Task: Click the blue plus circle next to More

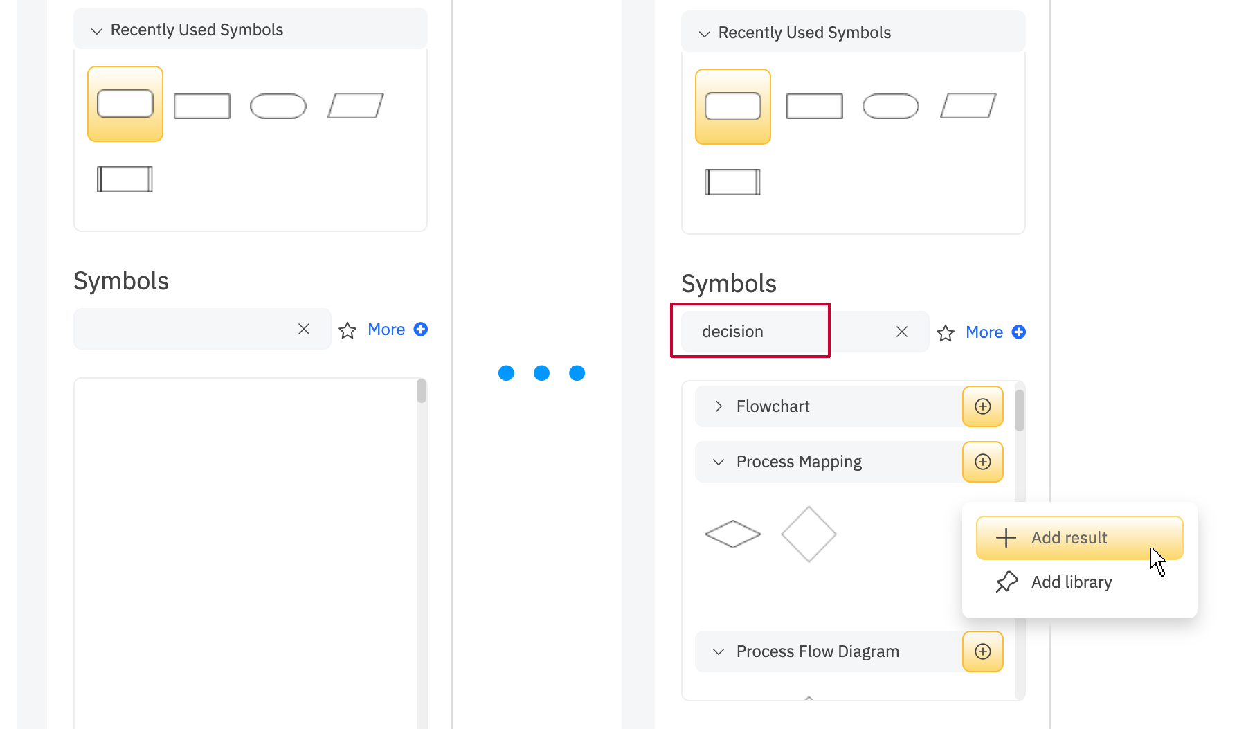Action: (421, 329)
